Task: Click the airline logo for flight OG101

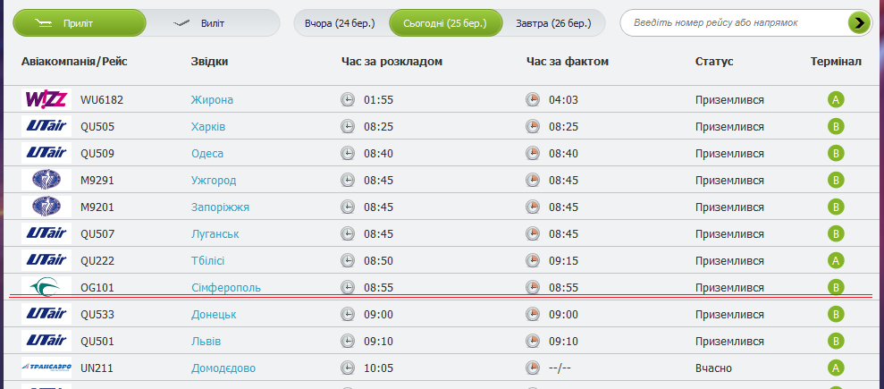Action: click(46, 287)
